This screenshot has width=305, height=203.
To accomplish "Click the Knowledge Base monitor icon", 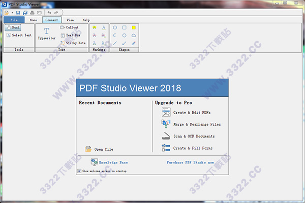I will click(x=95, y=162).
